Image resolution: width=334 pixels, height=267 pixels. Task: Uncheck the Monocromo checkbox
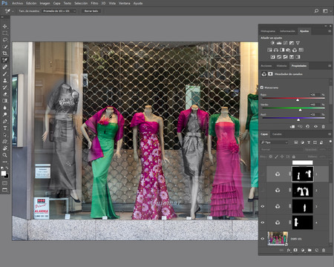tap(262, 88)
